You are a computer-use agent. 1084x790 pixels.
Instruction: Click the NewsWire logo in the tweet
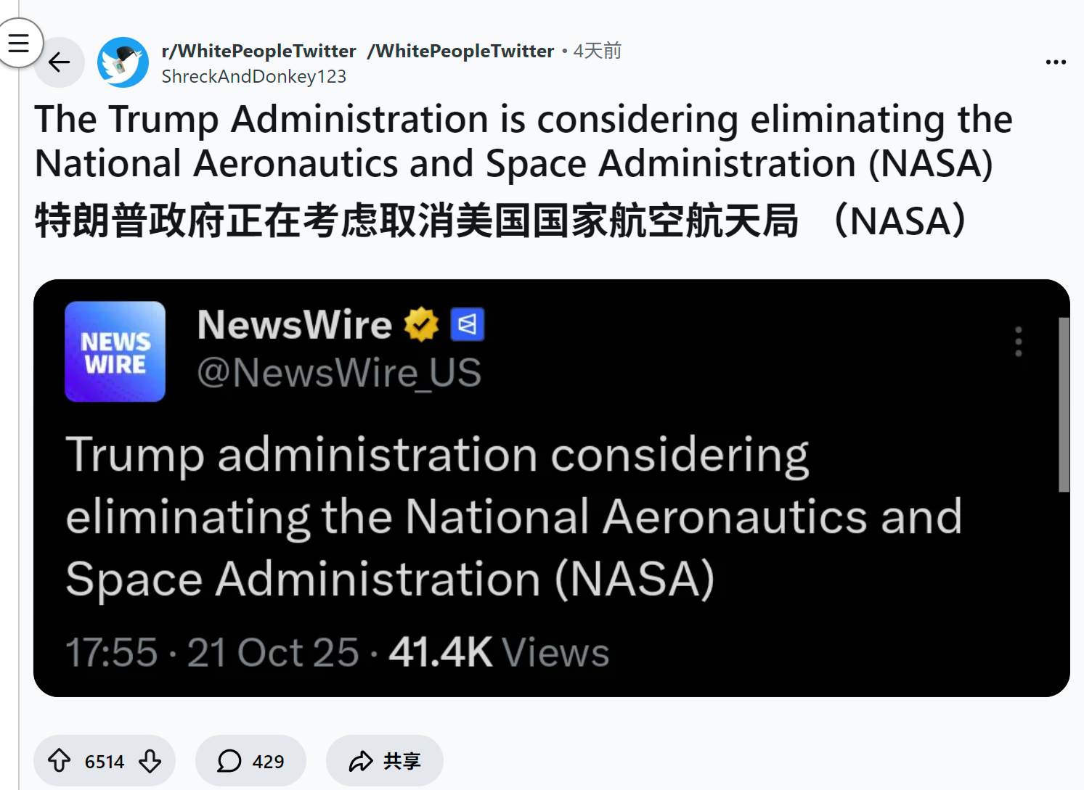115,352
